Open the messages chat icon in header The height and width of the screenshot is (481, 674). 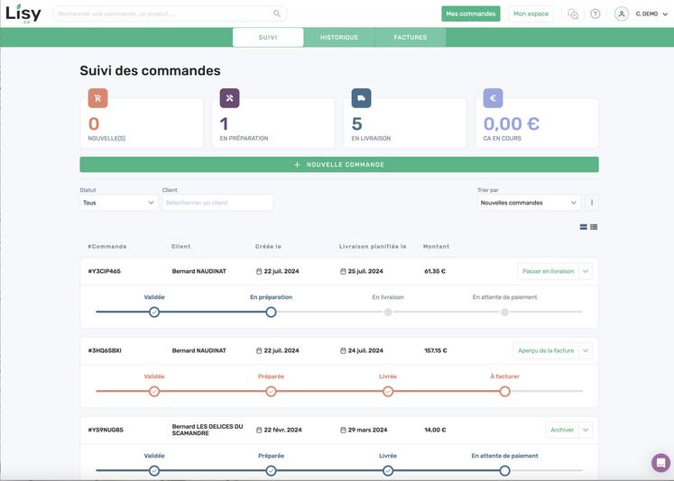pyautogui.click(x=573, y=14)
